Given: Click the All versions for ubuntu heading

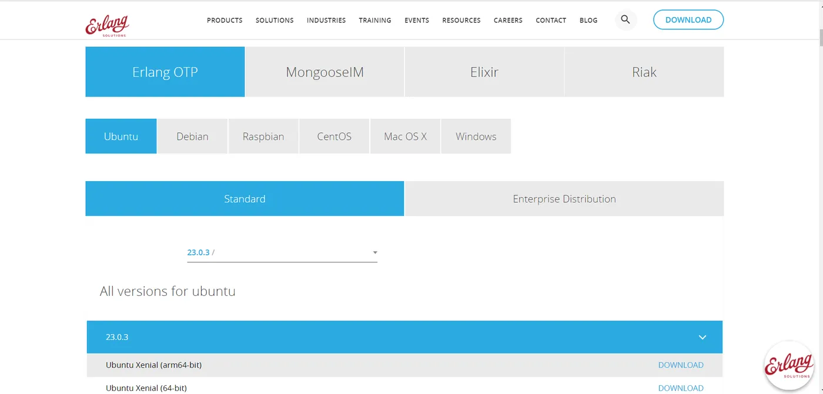Looking at the screenshot, I should click(x=168, y=291).
